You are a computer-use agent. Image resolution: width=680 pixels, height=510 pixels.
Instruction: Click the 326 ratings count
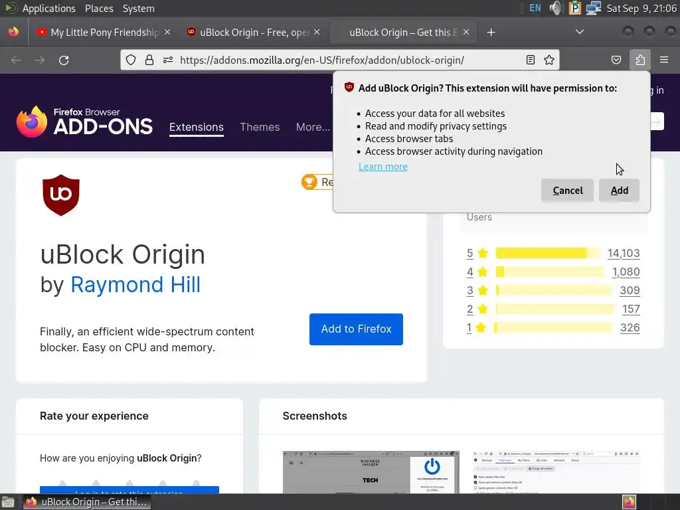click(630, 328)
